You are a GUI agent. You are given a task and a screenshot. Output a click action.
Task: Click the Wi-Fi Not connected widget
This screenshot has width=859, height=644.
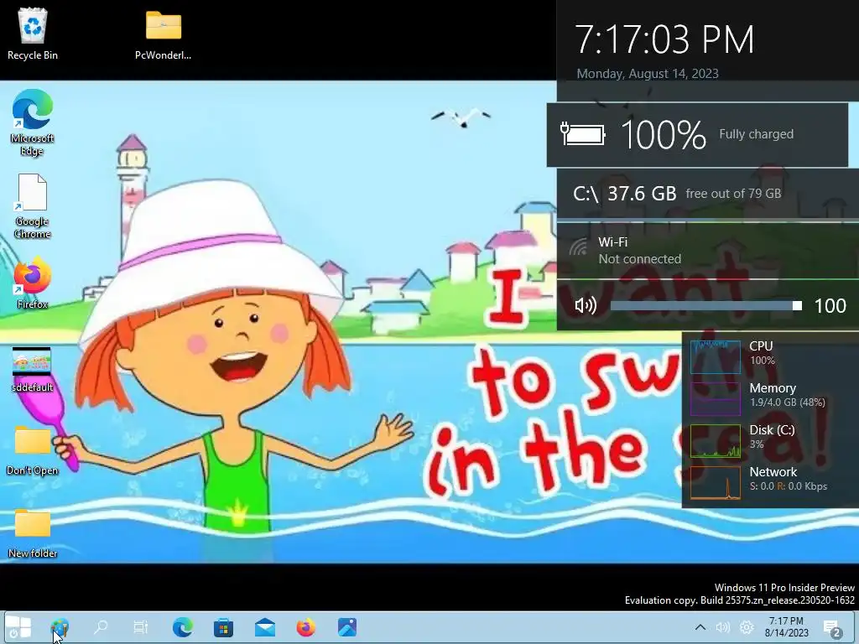[707, 251]
